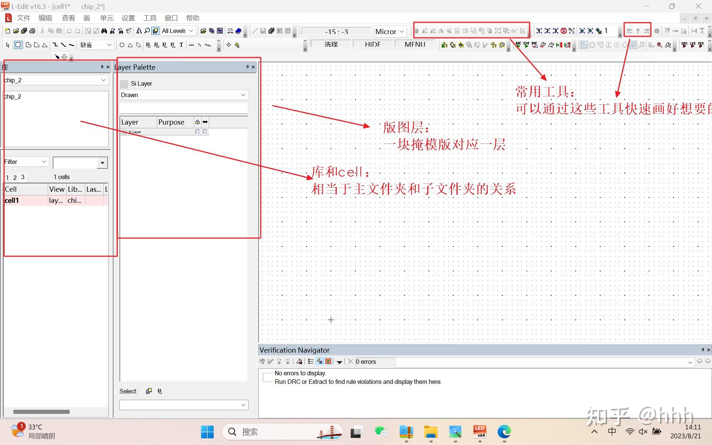Toggle the lock checkbox for Si Layer

point(197,132)
